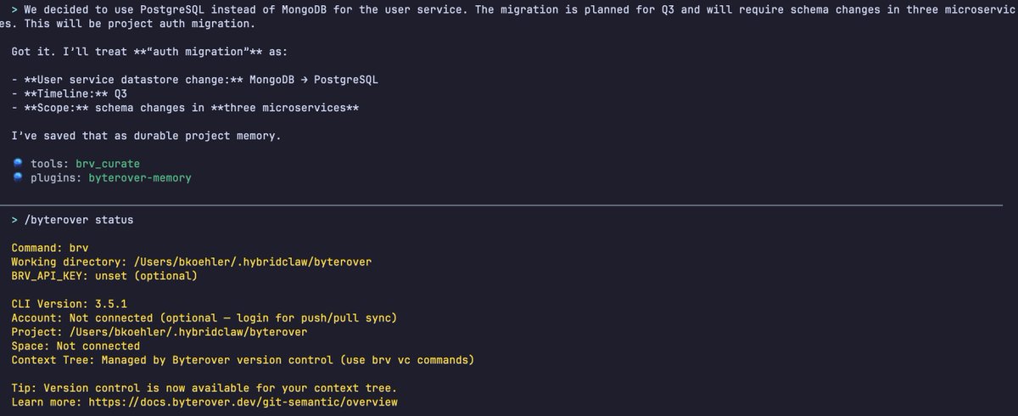
Task: Click the MongoDB → PostgreSQL datastore bullet
Action: click(194, 80)
